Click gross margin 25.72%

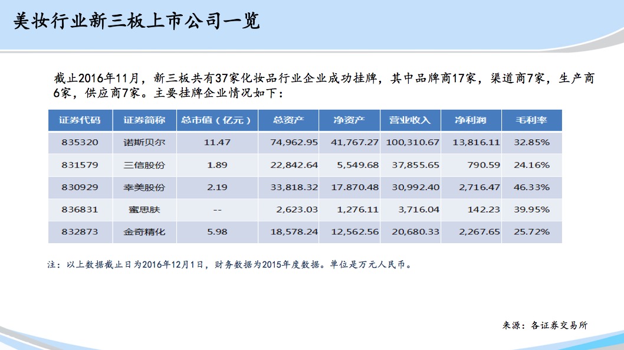point(531,232)
